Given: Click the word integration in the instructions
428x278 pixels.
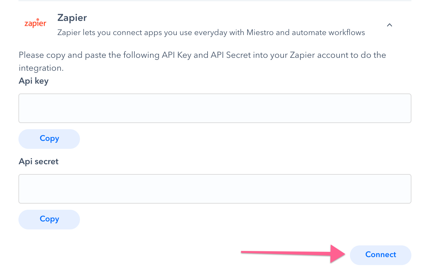Looking at the screenshot, I should [40, 68].
